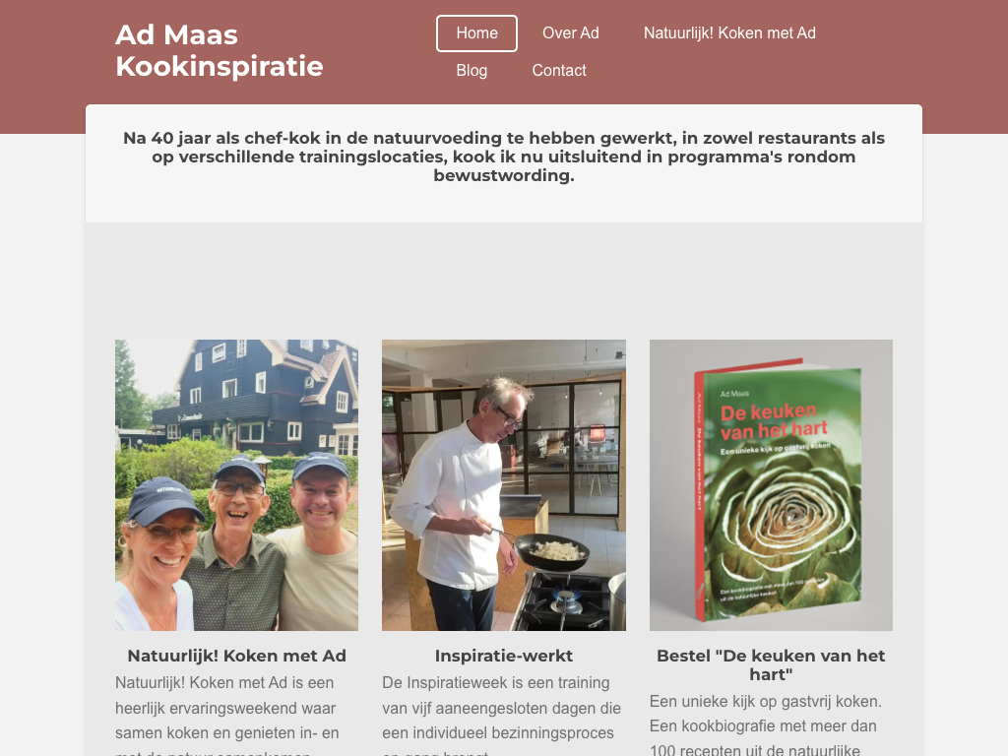Open Natuurlijk! Koken met Ad in navigation
Viewport: 1008px width, 756px height.
tap(729, 33)
